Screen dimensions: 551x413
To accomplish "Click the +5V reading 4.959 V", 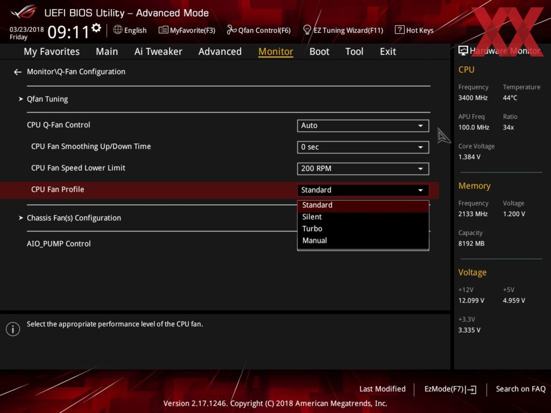I will (x=514, y=301).
